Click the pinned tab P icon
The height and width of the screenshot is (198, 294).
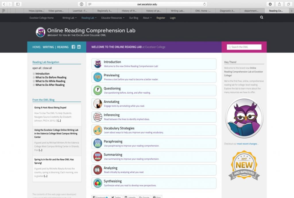(x=3, y=11)
